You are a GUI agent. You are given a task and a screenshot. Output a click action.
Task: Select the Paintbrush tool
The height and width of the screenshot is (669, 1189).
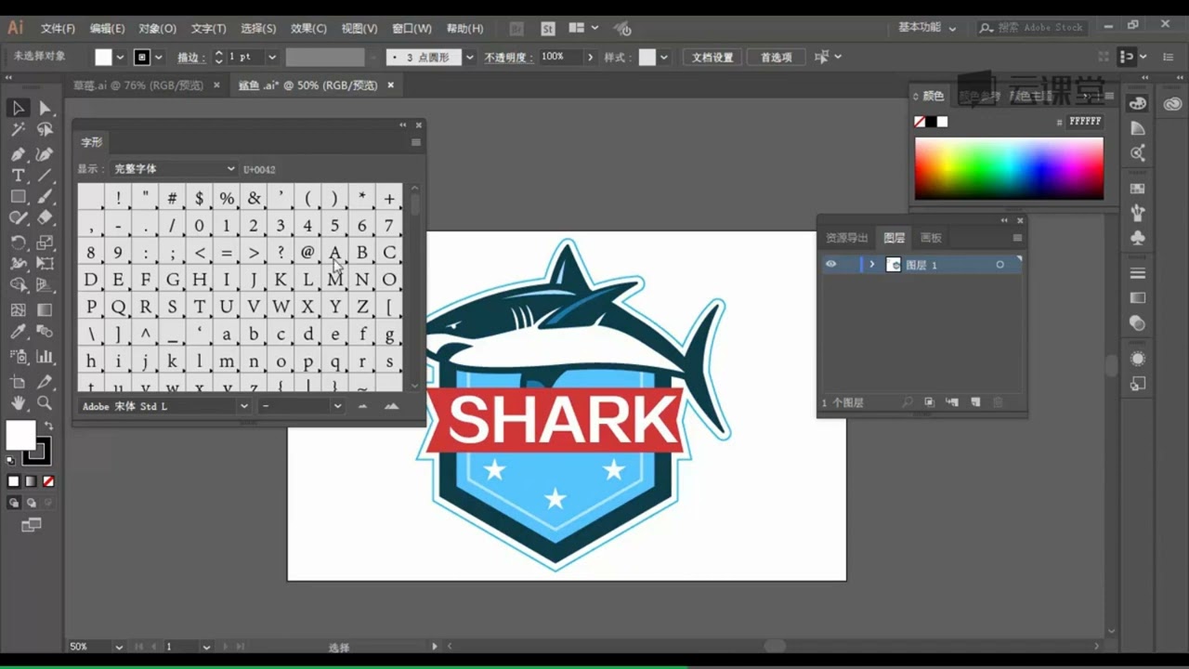[45, 197]
